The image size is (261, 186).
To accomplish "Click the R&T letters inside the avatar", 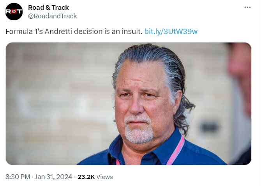I will click(x=14, y=11).
